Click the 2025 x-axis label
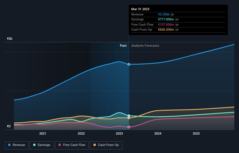Screen dimensions: 239x153 pyautogui.click(x=196, y=134)
